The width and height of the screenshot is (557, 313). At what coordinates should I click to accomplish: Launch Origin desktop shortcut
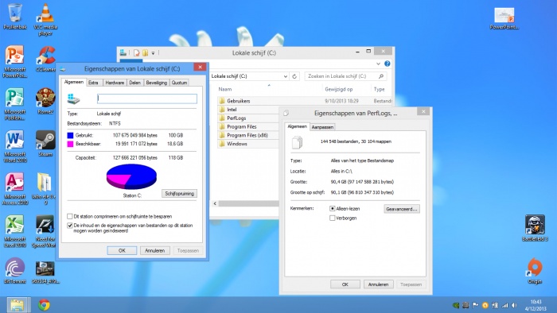point(535,271)
